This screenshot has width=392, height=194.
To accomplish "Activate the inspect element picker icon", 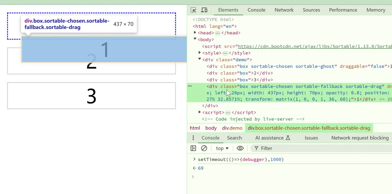I will tap(193, 10).
